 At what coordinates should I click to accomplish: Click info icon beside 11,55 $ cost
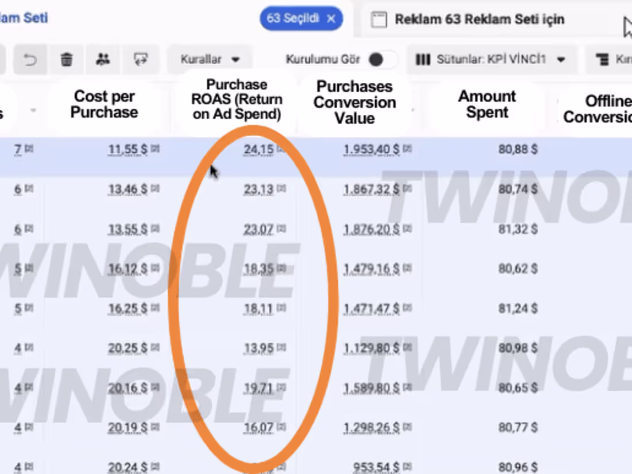[155, 149]
